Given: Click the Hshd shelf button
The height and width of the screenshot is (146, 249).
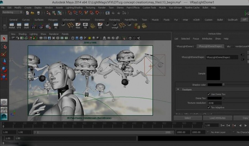Looking at the screenshot, I should pyautogui.click(x=12, y=26).
